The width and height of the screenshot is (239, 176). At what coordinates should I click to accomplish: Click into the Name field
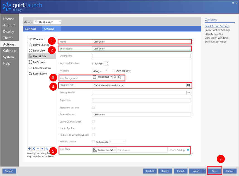(142, 41)
